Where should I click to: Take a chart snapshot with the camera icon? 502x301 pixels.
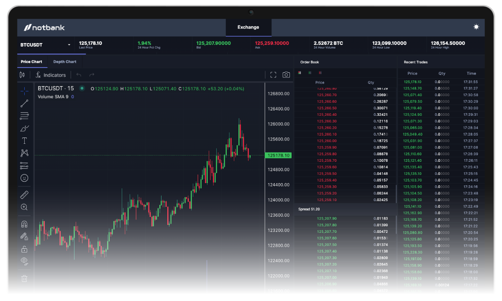(x=286, y=74)
